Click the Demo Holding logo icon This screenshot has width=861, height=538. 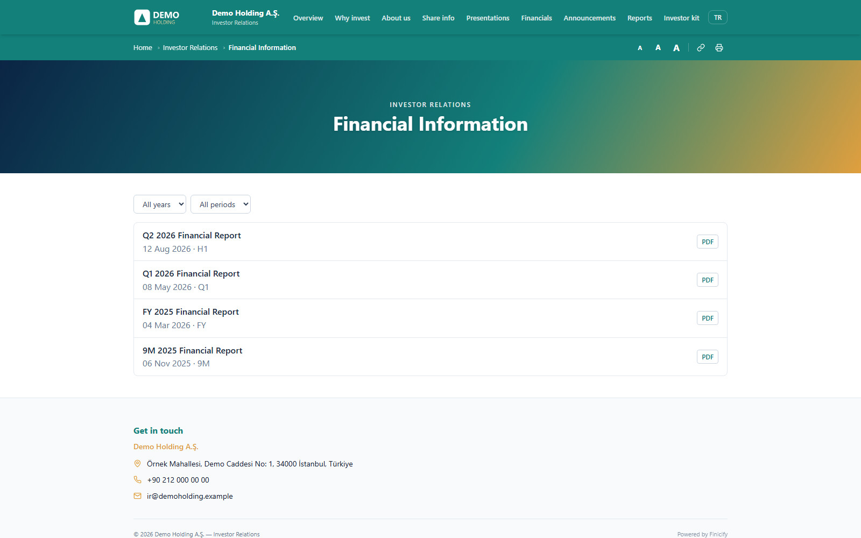[x=142, y=18]
